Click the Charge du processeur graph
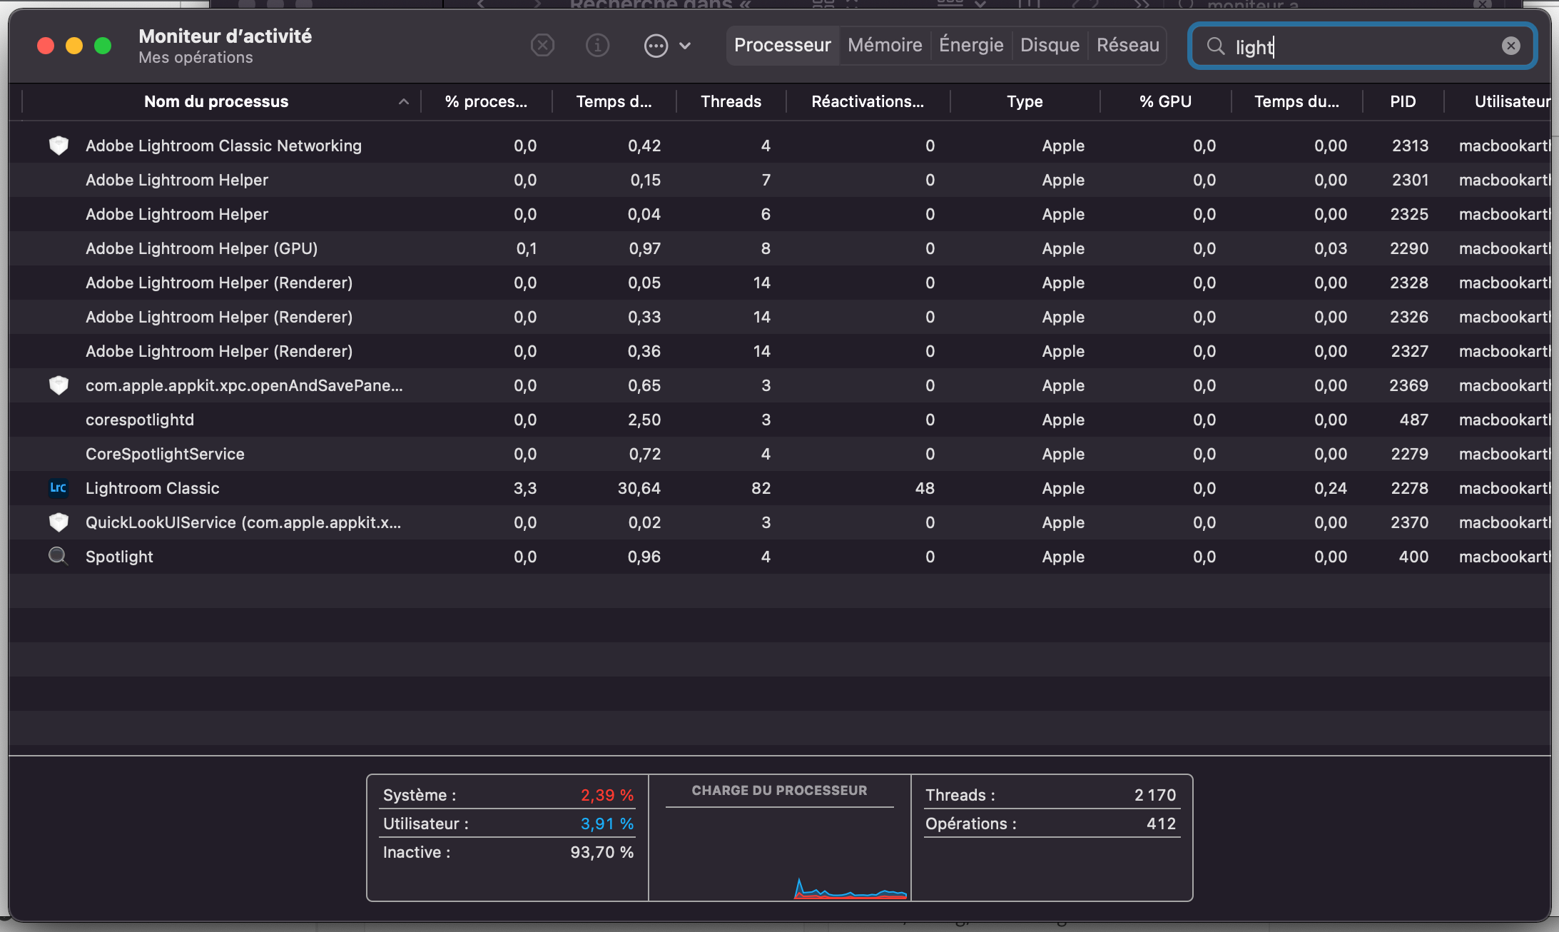The image size is (1559, 932). click(779, 853)
